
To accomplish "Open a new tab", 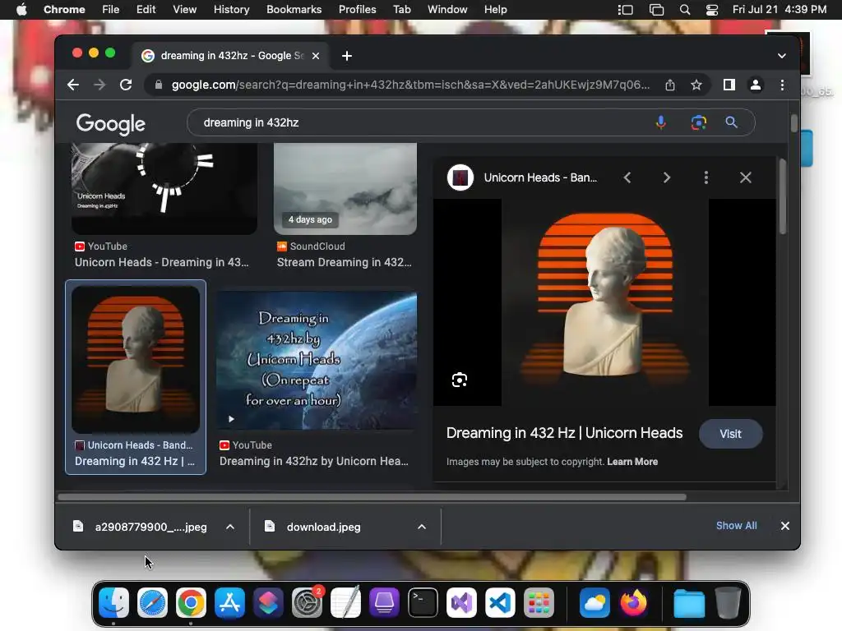I will 347,56.
